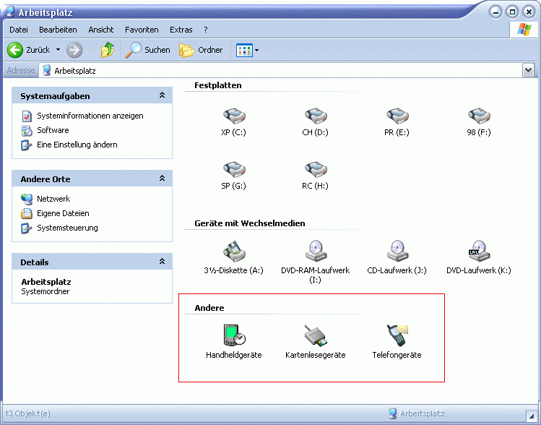Open the DVD-Laufwerk (K:) drive
The image size is (541, 425).
(478, 252)
